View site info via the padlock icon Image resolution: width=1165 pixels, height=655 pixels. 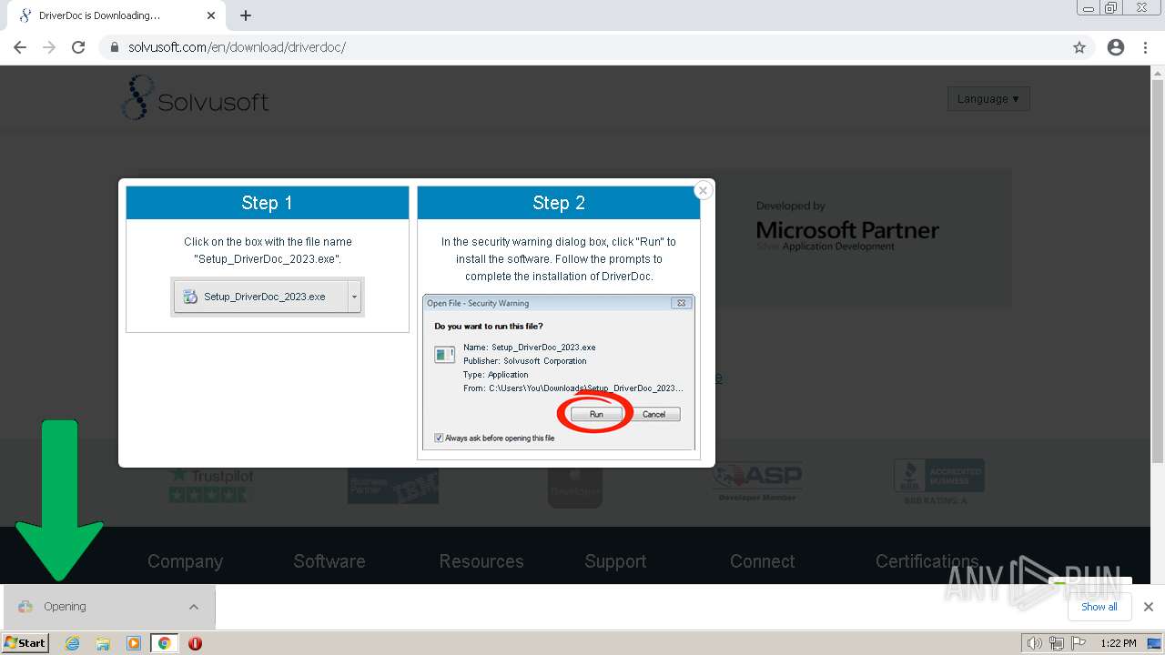pos(114,47)
